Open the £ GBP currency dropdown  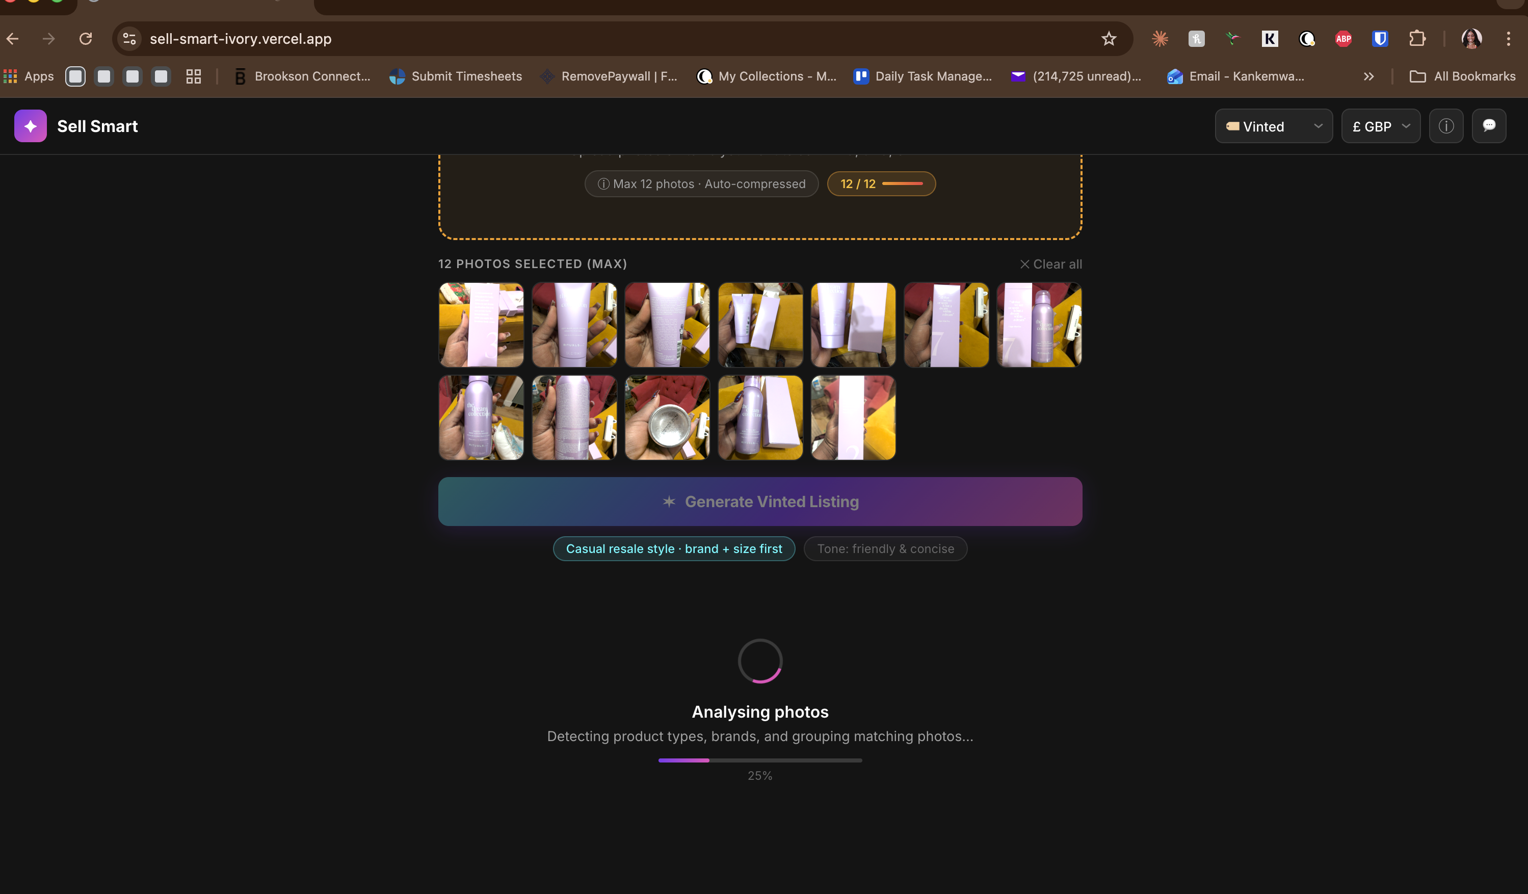click(1380, 126)
